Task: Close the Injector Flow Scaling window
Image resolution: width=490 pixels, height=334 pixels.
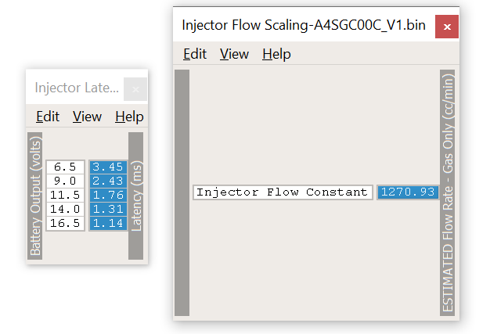Action: pos(446,26)
